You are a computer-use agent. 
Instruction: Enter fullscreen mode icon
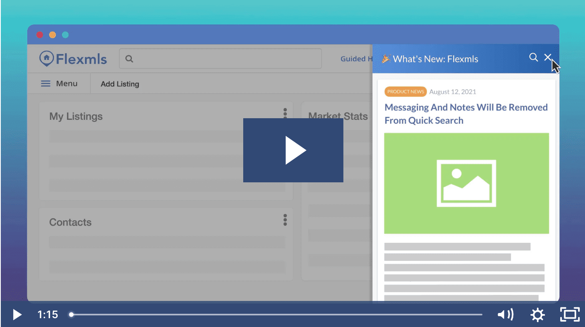click(x=570, y=315)
